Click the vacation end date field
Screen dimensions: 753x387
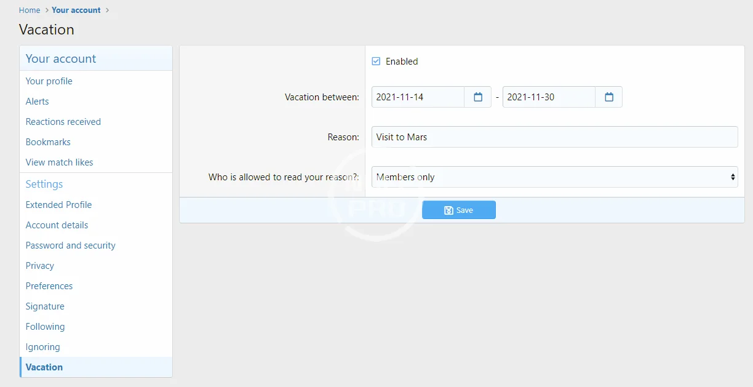[549, 97]
